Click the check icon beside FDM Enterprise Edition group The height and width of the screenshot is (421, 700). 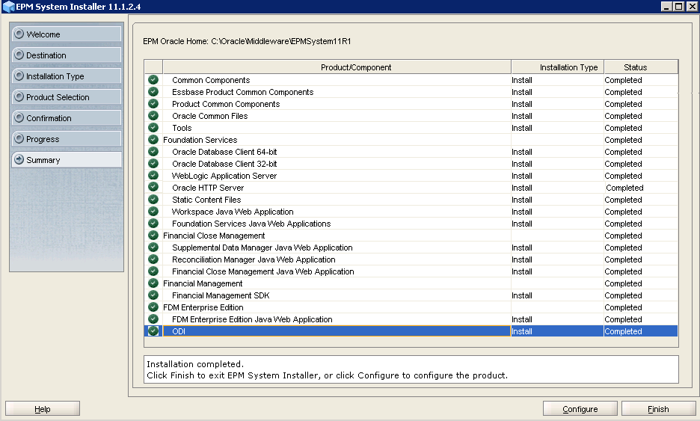(153, 307)
